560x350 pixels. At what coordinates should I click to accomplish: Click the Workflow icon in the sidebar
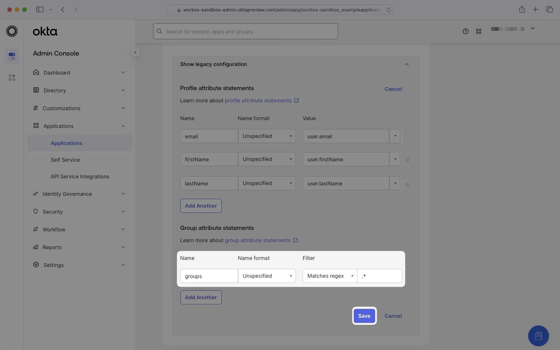pos(36,229)
